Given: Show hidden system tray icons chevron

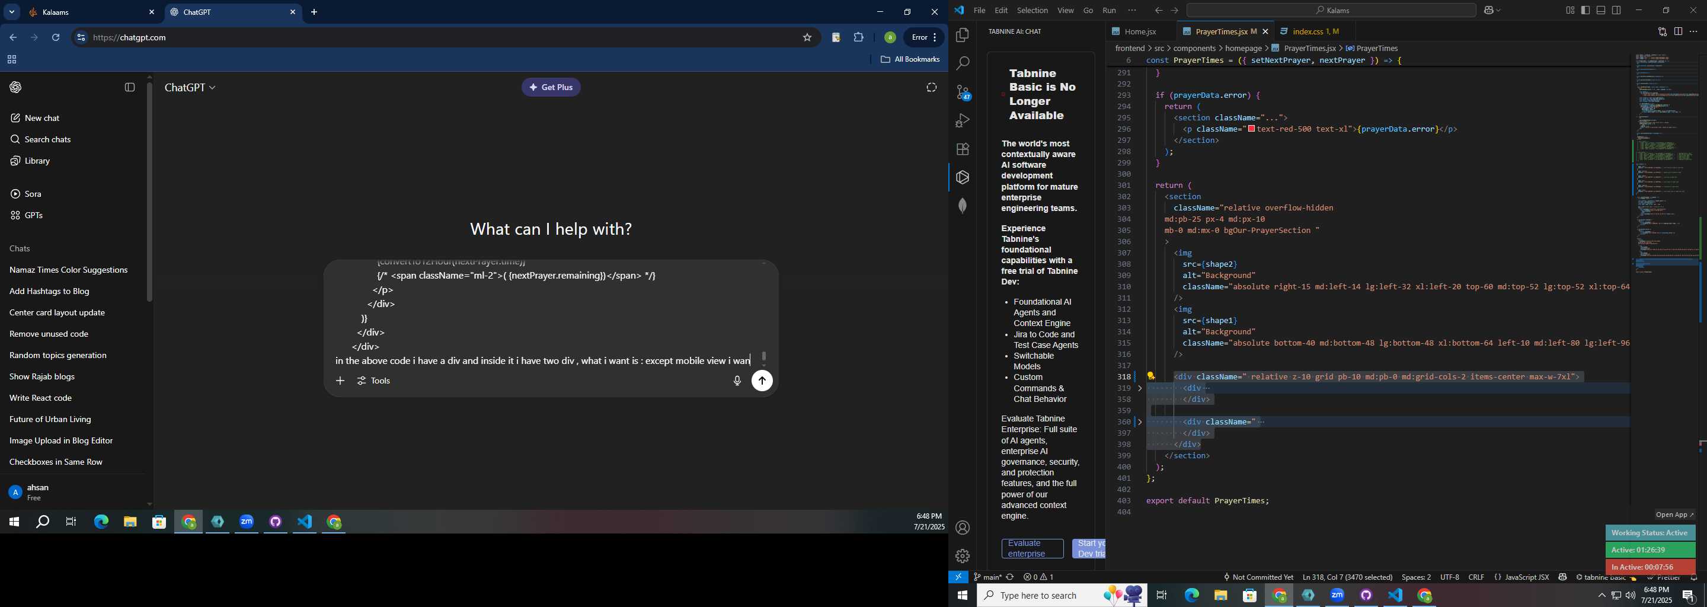Looking at the screenshot, I should pos(1601,596).
